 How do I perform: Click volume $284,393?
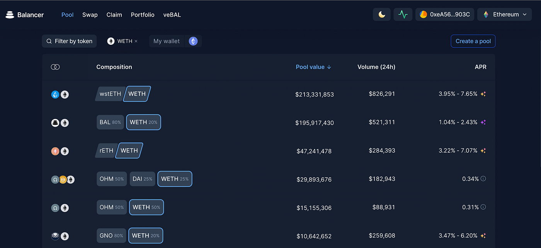click(x=382, y=151)
